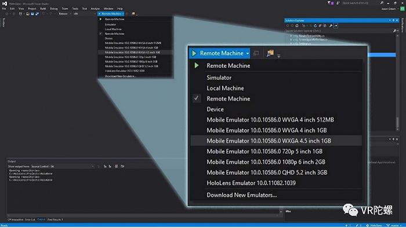Click the Home icon in Solution Explorer
The image size is (406, 228).
click(x=297, y=25)
